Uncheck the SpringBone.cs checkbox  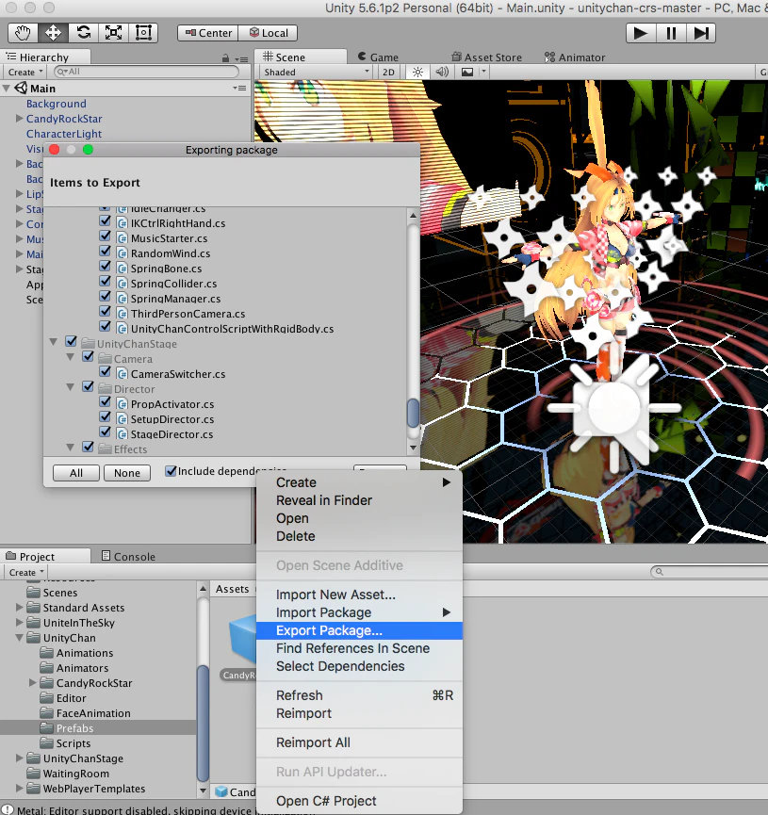105,266
